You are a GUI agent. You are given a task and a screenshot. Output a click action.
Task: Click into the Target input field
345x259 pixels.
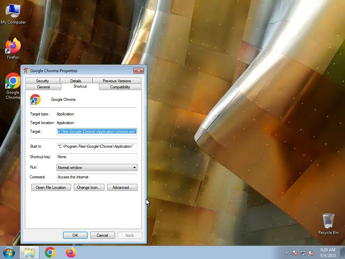tap(97, 132)
